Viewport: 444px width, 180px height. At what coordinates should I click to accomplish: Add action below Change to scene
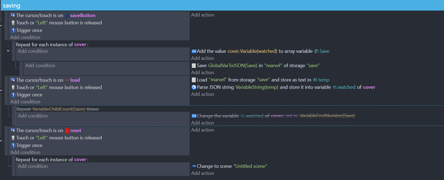point(203,173)
